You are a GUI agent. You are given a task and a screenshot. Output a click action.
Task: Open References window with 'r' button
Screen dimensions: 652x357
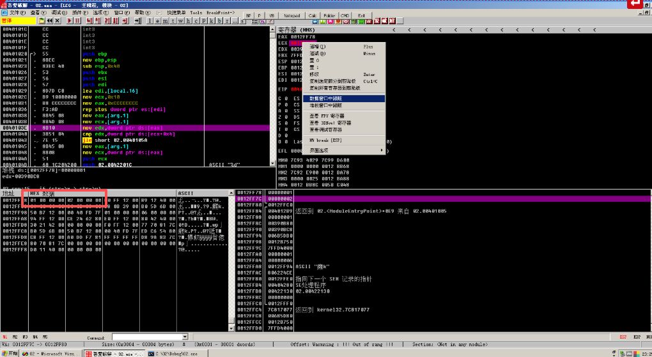(227, 21)
